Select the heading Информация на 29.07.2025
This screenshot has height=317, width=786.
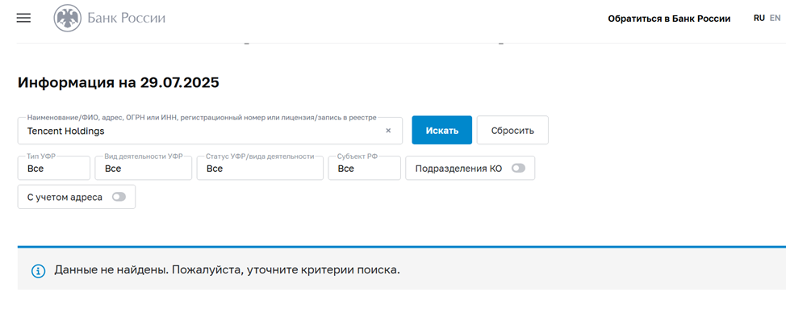click(119, 82)
